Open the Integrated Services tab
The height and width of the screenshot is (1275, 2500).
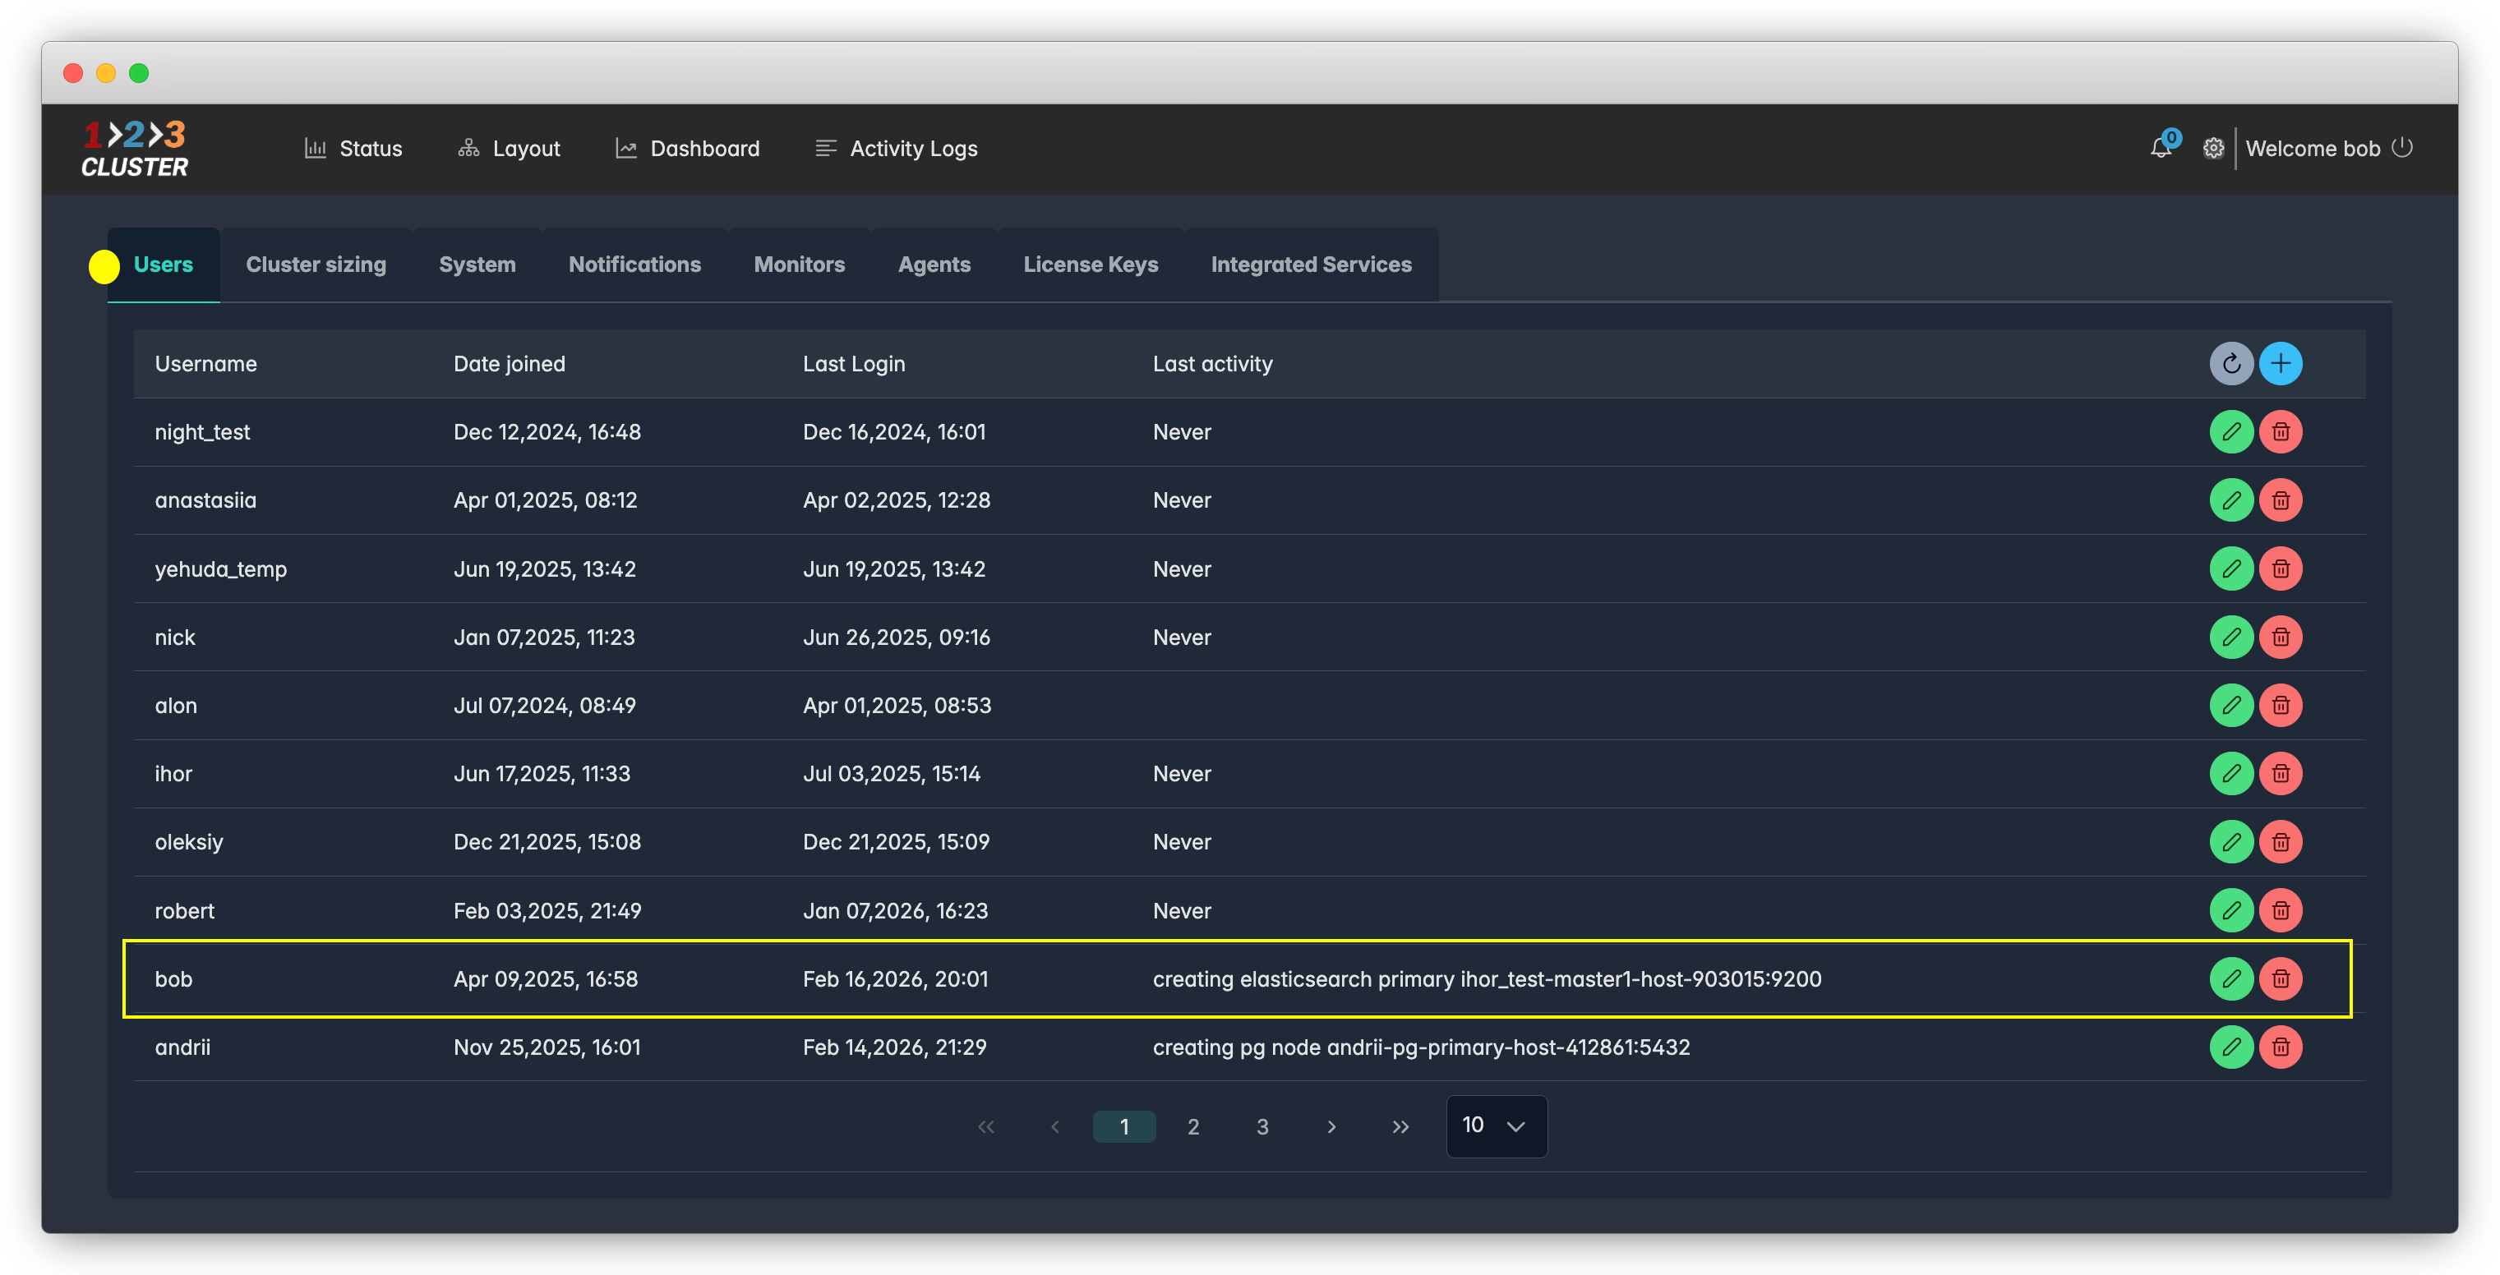click(1310, 265)
